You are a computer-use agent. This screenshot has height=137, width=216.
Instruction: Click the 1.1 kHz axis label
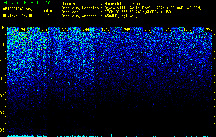point(3,45)
